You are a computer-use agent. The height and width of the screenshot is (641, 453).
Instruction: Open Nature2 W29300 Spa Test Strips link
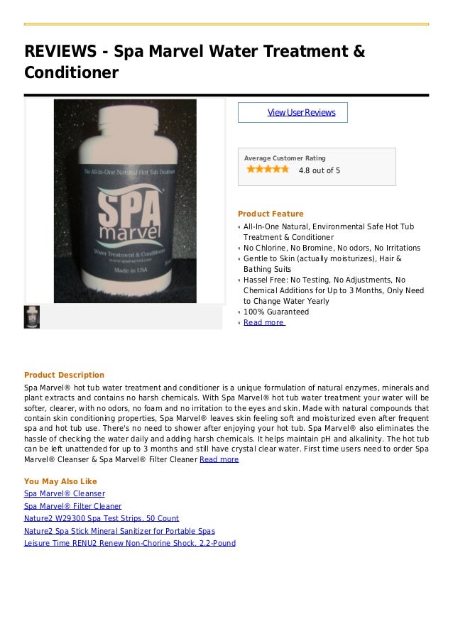[x=102, y=518]
